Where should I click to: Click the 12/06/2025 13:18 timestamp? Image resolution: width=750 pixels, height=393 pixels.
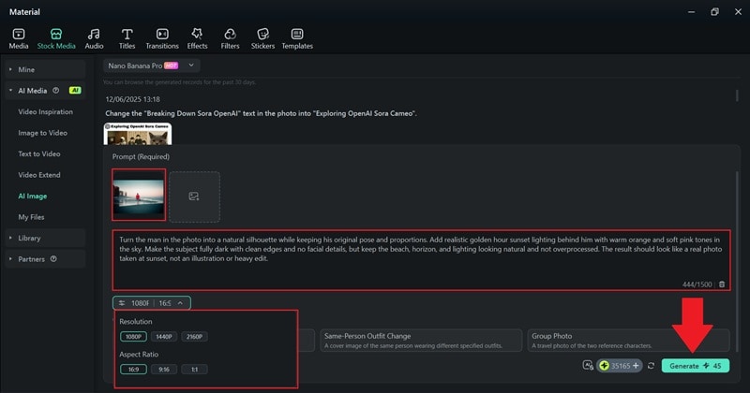tap(132, 99)
